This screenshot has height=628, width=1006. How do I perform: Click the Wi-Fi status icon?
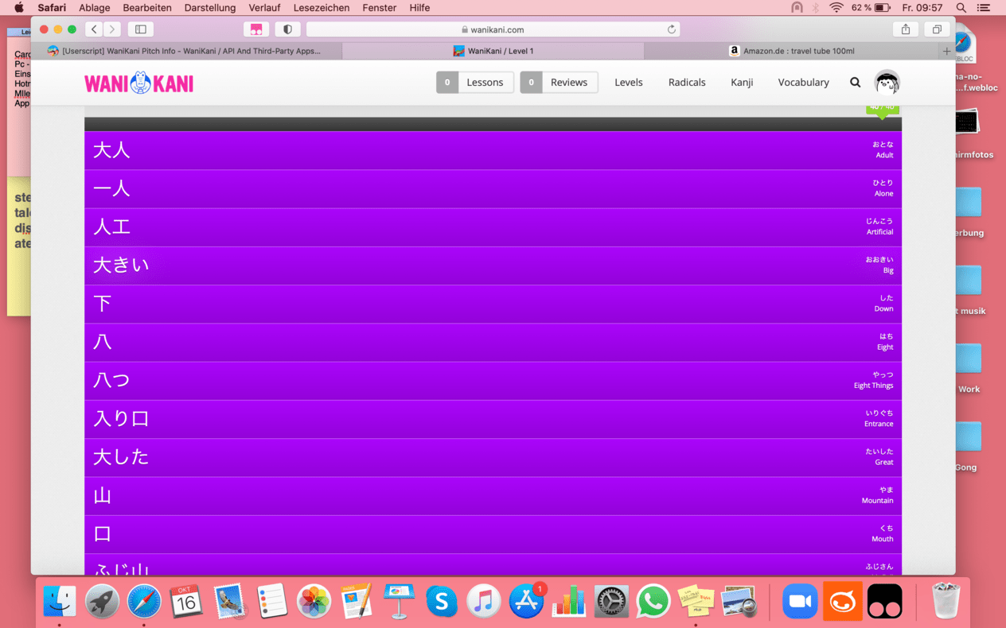(836, 7)
